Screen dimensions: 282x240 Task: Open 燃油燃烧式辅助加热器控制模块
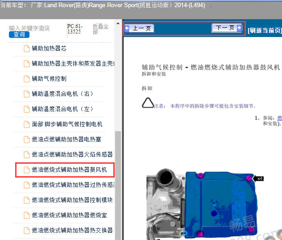(x=72, y=200)
